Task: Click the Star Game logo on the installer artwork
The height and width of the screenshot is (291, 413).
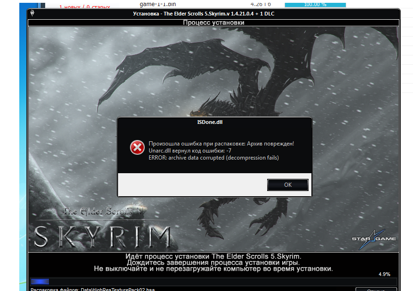Action: click(374, 239)
